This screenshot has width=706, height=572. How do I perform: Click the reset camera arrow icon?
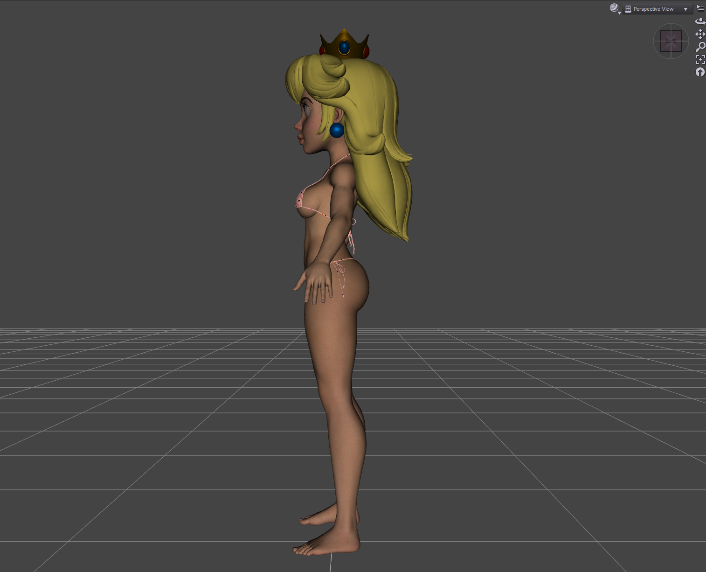(x=700, y=72)
